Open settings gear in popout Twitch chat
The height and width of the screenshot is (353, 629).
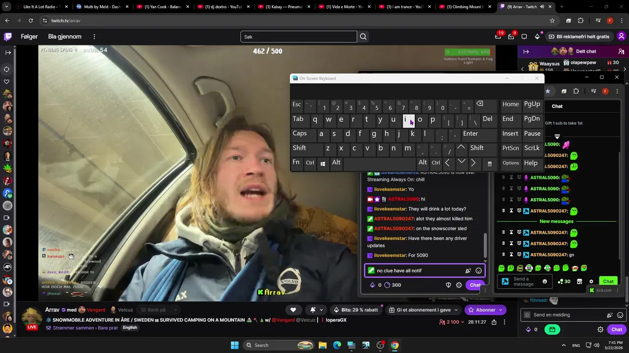(x=459, y=285)
